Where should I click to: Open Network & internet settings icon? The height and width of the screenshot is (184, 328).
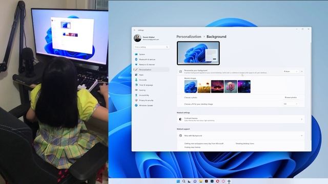pyautogui.click(x=136, y=64)
